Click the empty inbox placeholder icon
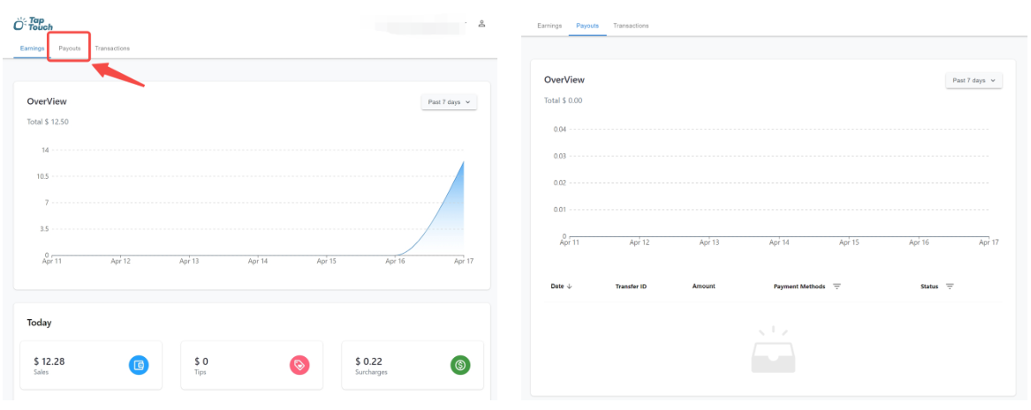Screen dimensions: 1031x410 pyautogui.click(x=773, y=350)
